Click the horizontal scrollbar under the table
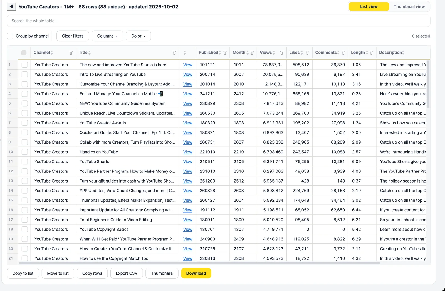 (199, 263)
